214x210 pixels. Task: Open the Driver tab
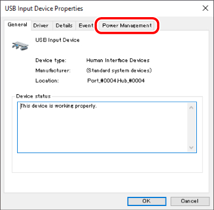click(x=41, y=26)
